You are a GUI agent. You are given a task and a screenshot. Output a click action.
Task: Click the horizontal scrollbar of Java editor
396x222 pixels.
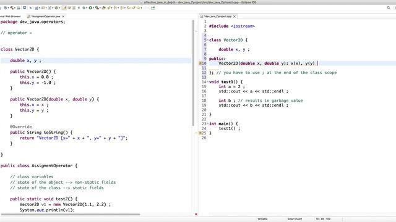(x=71, y=215)
